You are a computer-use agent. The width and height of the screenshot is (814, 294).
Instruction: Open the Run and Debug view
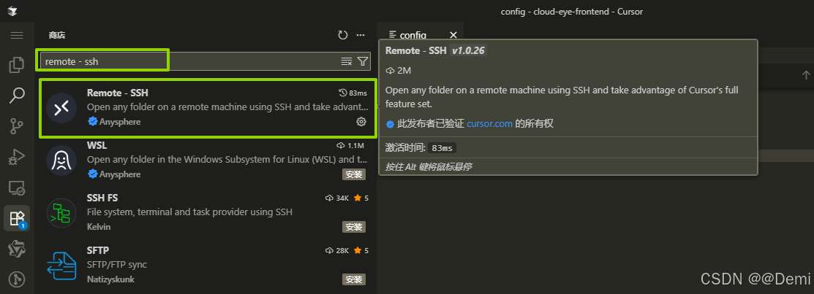[16, 156]
